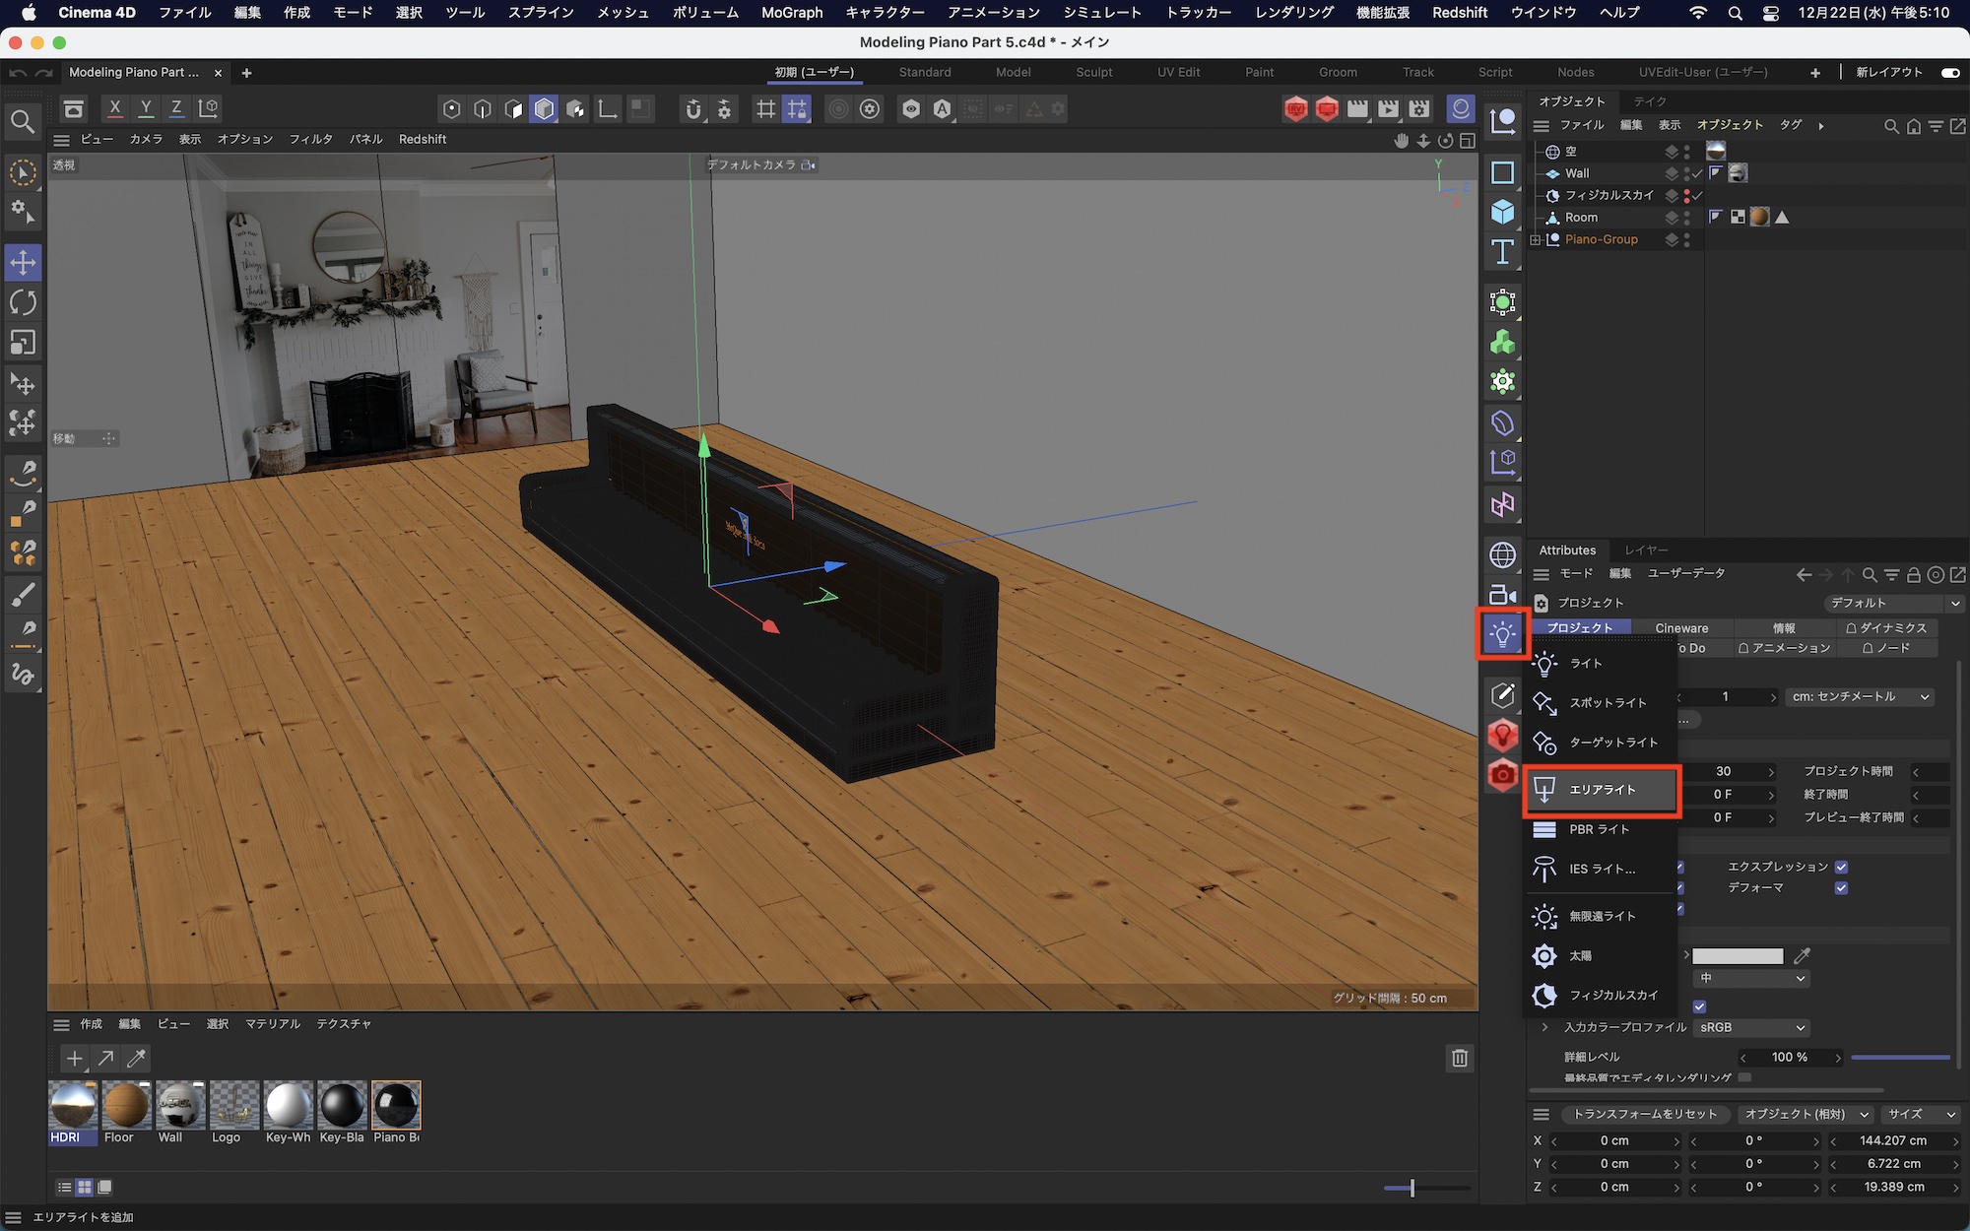The height and width of the screenshot is (1231, 1970).
Task: Choose エリアライト from the light menu
Action: coord(1602,790)
